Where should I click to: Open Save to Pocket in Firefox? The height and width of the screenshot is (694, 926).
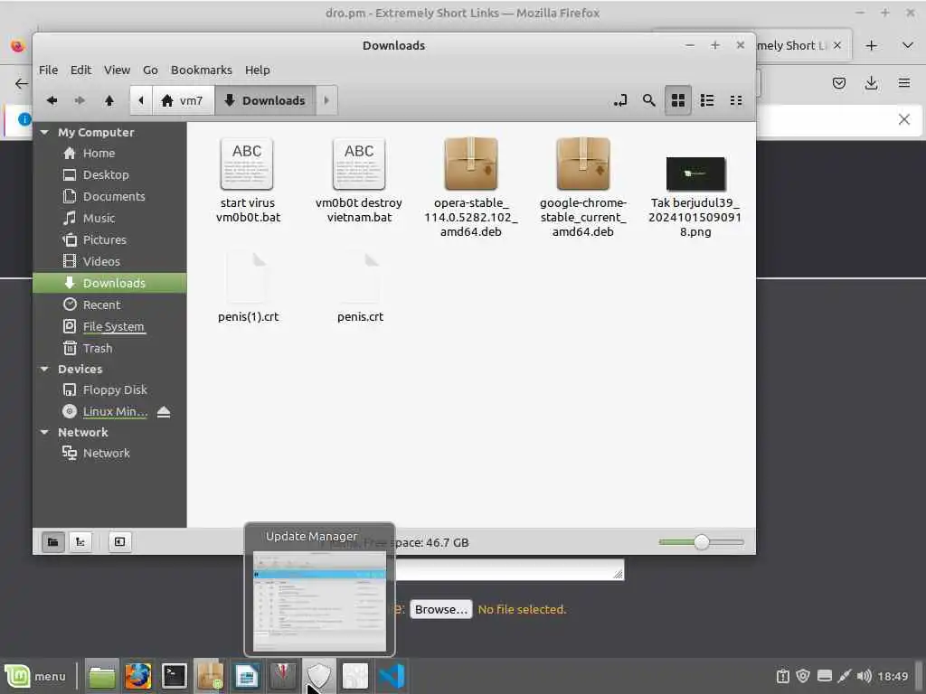838,83
